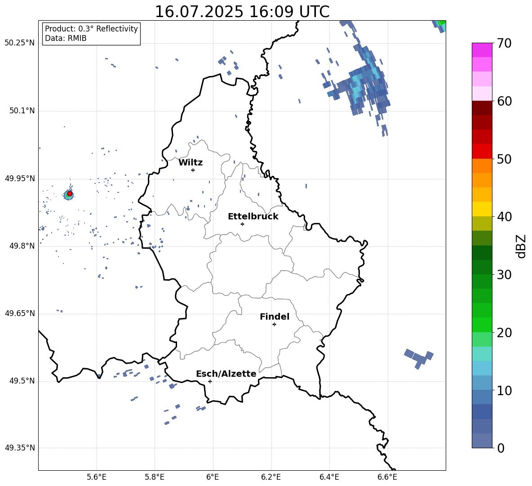Click the 0 value on colorbar
The height and width of the screenshot is (486, 532).
[501, 448]
